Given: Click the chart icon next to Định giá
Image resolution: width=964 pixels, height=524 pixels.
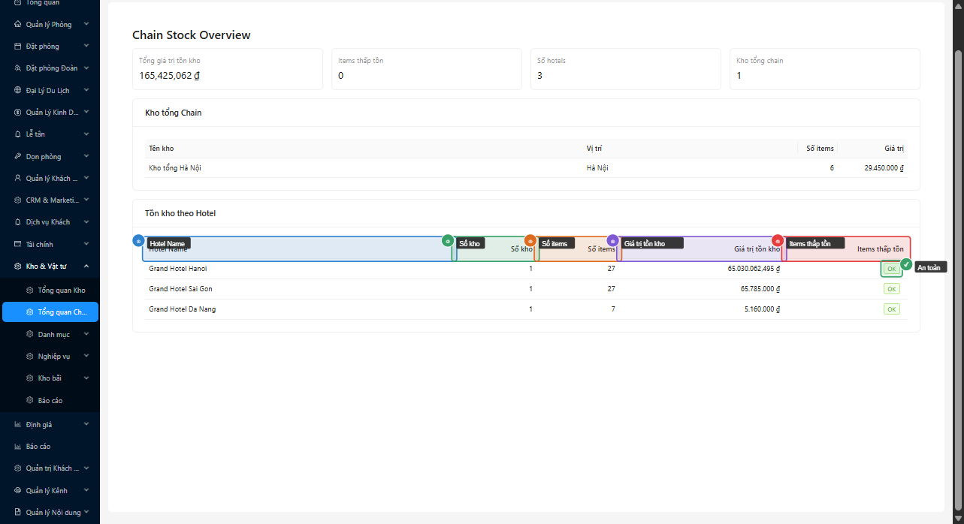Looking at the screenshot, I should tap(18, 425).
